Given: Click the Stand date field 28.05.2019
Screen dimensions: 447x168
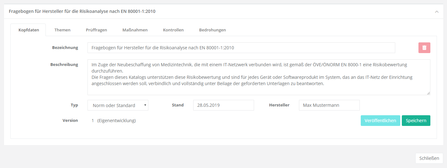Looking at the screenshot, I should (223, 106).
